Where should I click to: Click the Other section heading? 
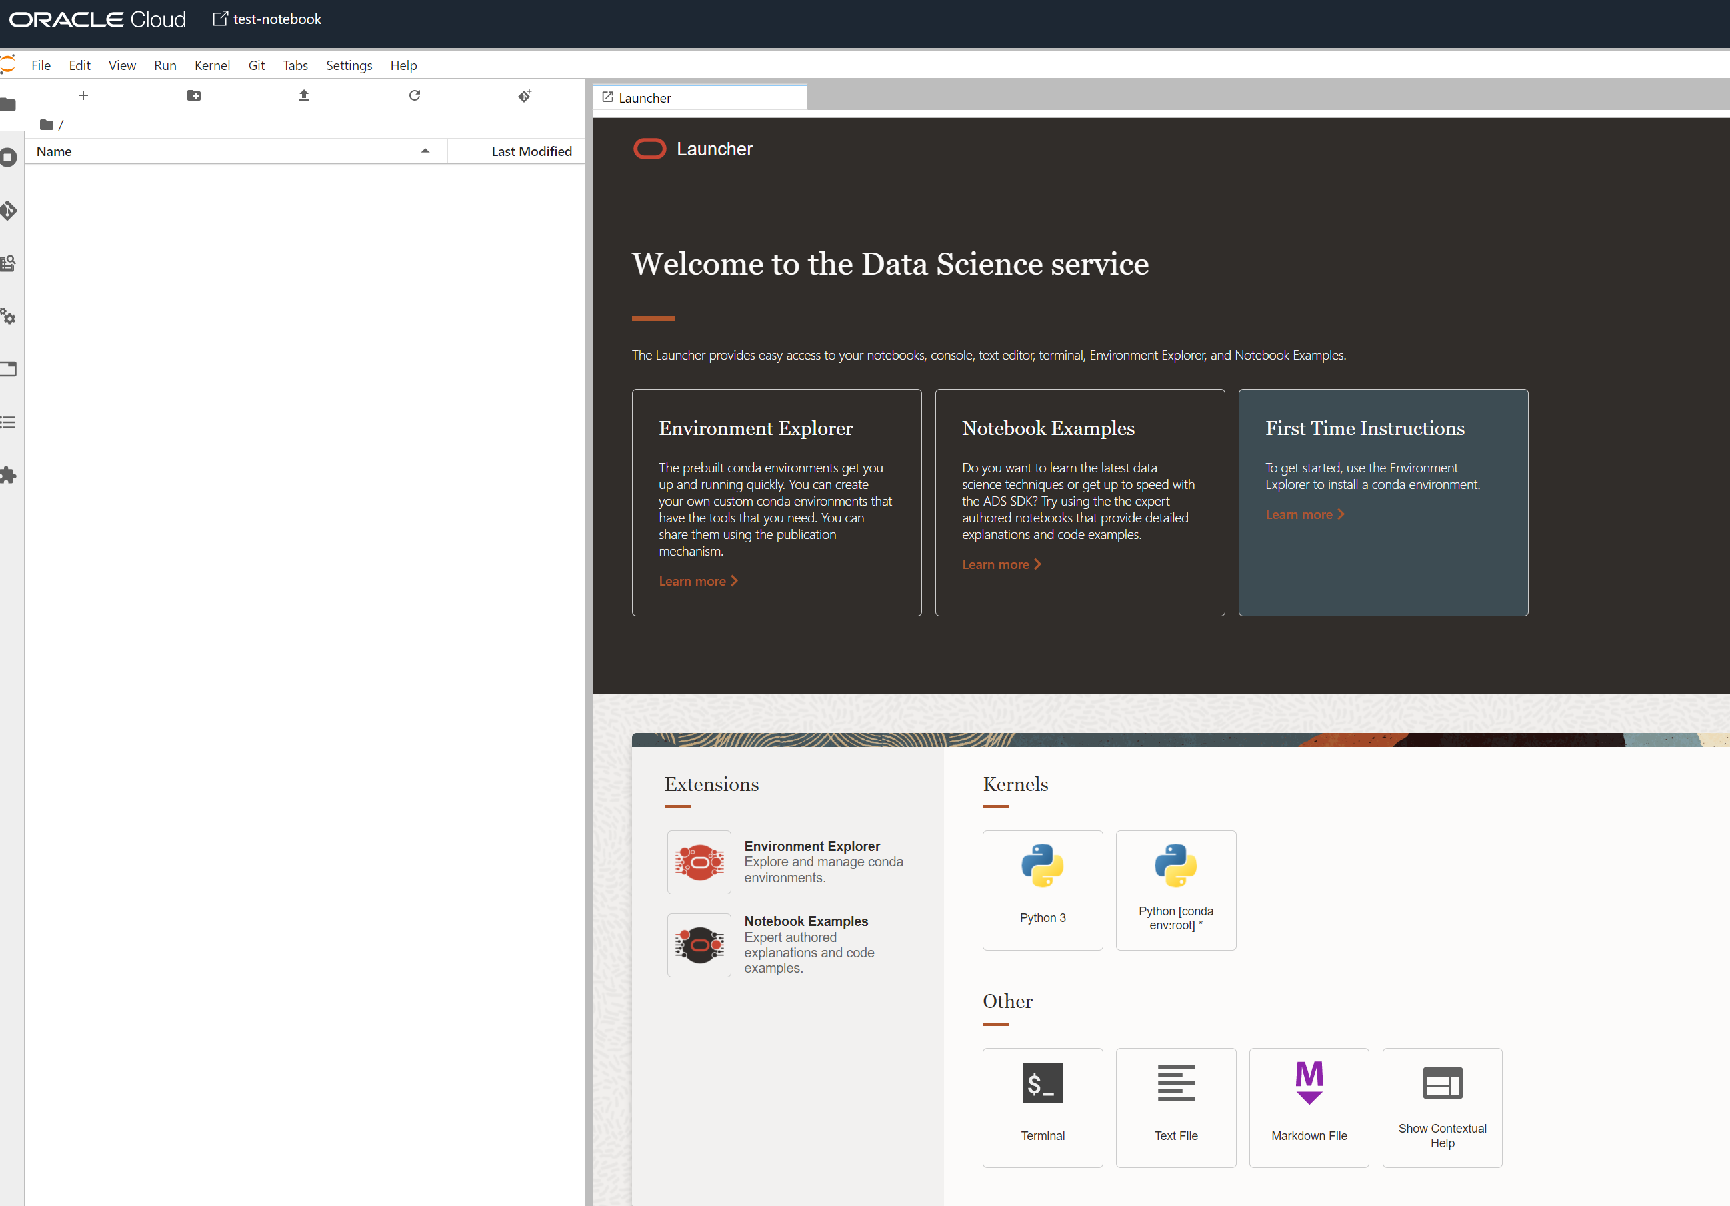pyautogui.click(x=1007, y=1002)
